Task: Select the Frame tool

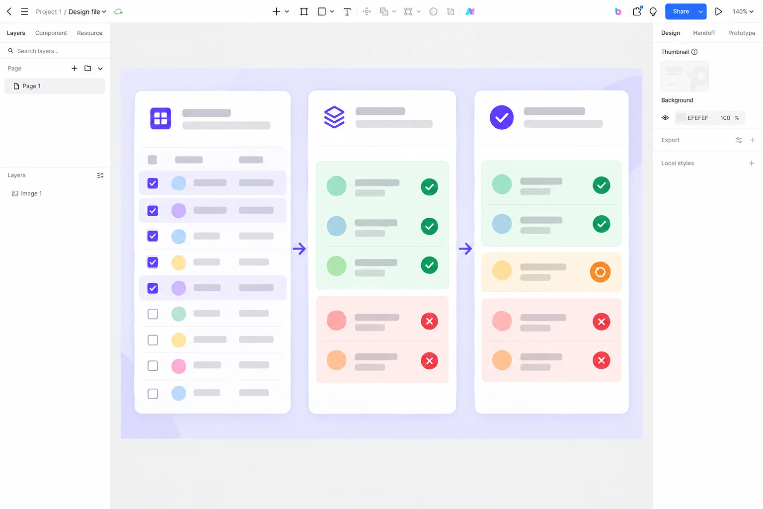Action: coord(304,11)
